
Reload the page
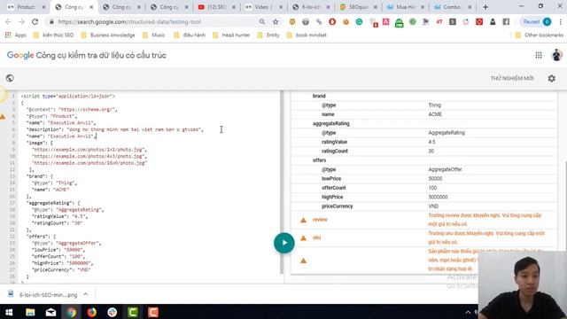click(35, 21)
